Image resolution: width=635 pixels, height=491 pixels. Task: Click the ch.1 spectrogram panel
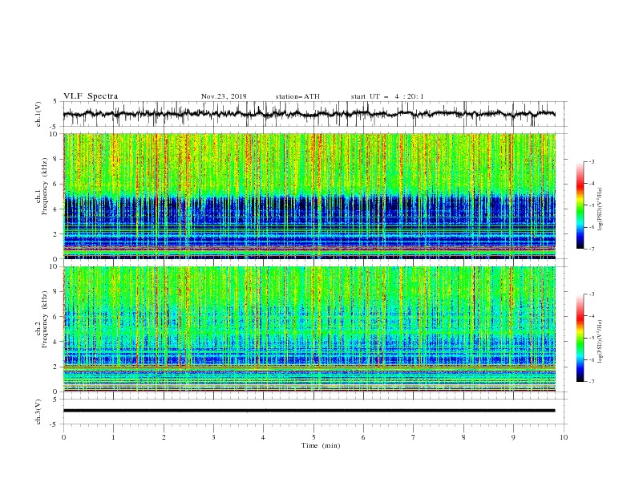coord(309,196)
